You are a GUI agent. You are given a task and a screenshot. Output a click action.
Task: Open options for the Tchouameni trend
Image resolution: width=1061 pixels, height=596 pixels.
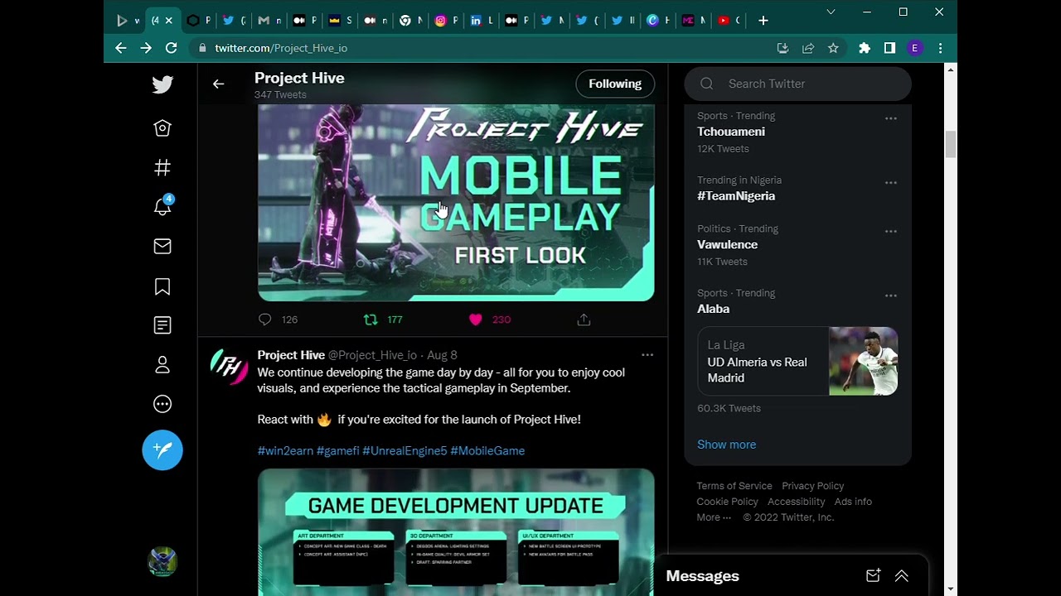(891, 118)
